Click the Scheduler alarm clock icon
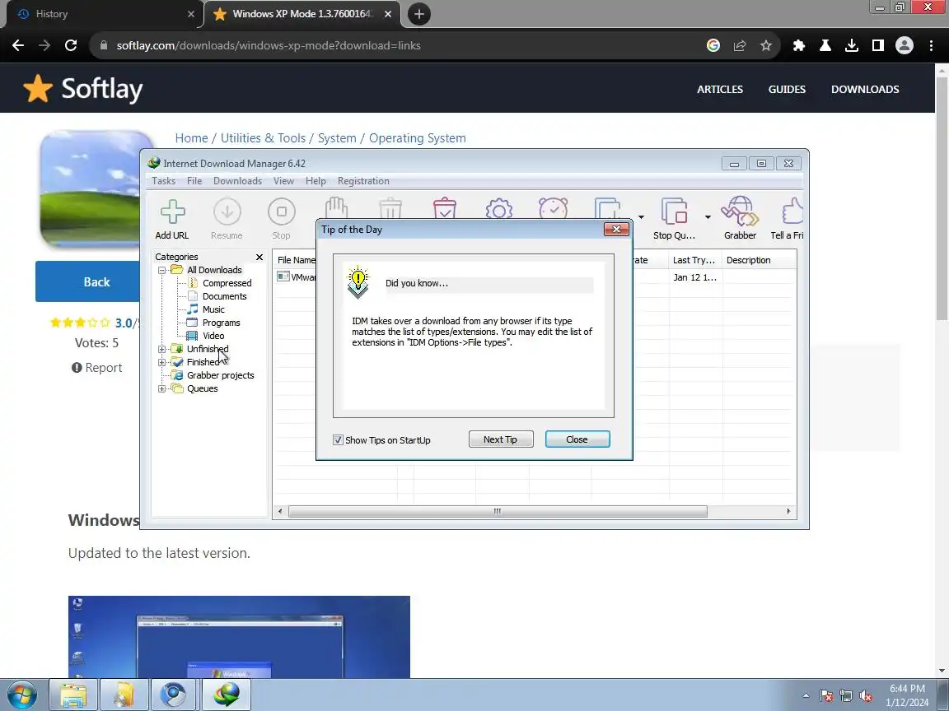Image resolution: width=949 pixels, height=711 pixels. [554, 208]
